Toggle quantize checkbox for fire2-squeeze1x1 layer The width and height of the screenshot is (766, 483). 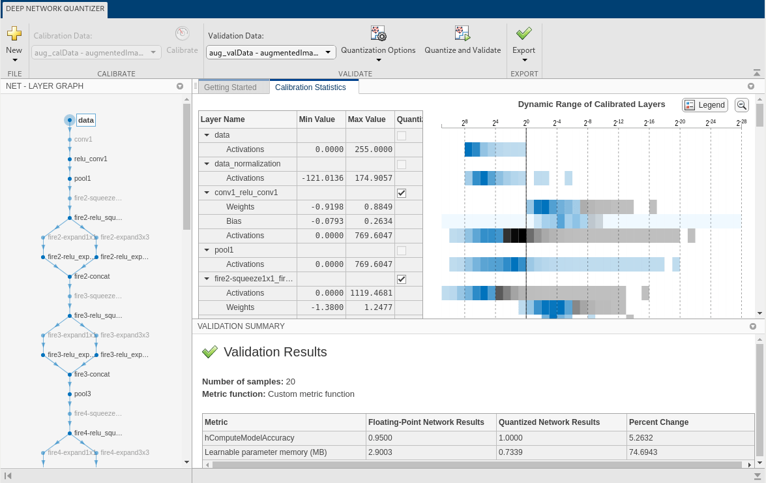[x=402, y=279]
